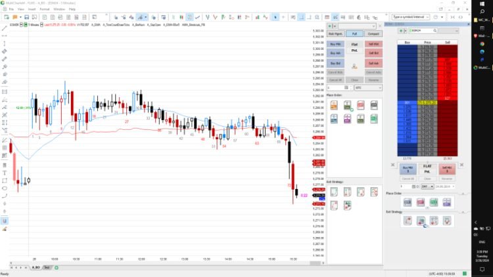Open the DOM account dropdown
This screenshot has height=277, width=493.
tap(448, 31)
